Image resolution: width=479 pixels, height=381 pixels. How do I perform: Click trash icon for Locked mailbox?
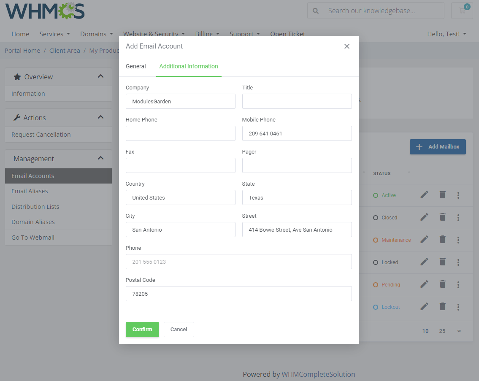tap(442, 262)
